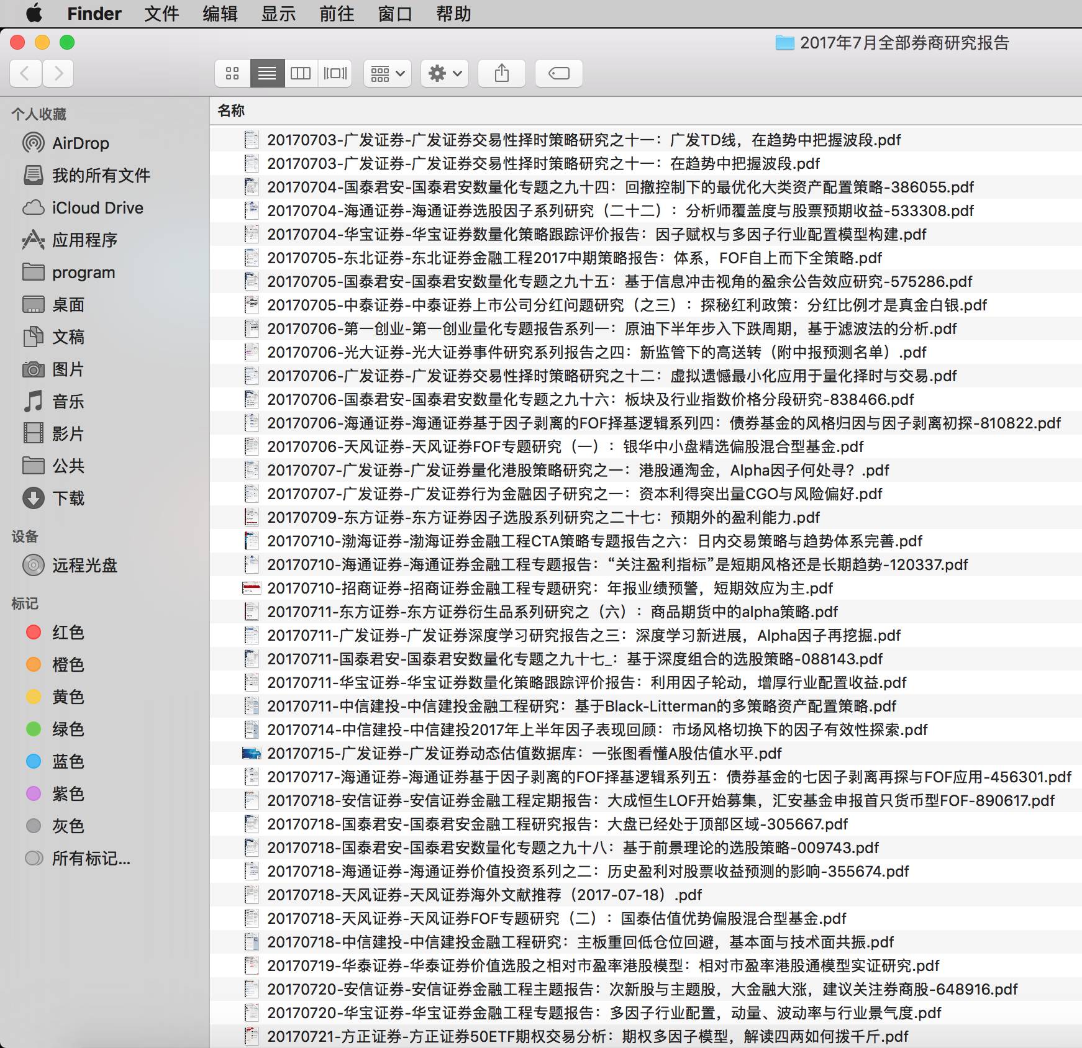Image resolution: width=1082 pixels, height=1048 pixels.
Task: Open iCloud Drive in the sidebar
Action: pyautogui.click(x=83, y=208)
